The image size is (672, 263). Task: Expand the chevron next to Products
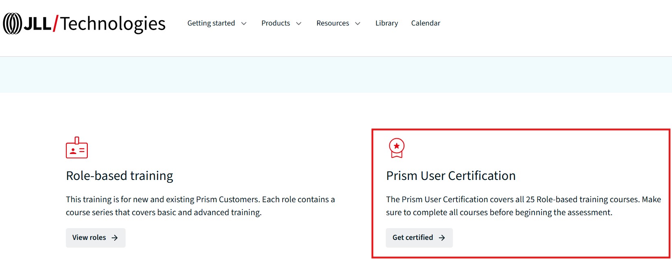point(299,24)
